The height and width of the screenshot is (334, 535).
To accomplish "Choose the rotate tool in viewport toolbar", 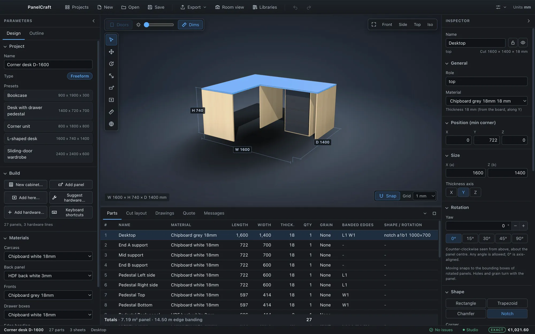I will (111, 64).
